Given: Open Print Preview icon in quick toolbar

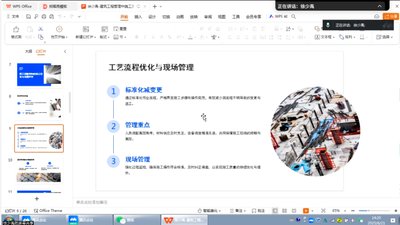Looking at the screenshot, I should (51, 16).
